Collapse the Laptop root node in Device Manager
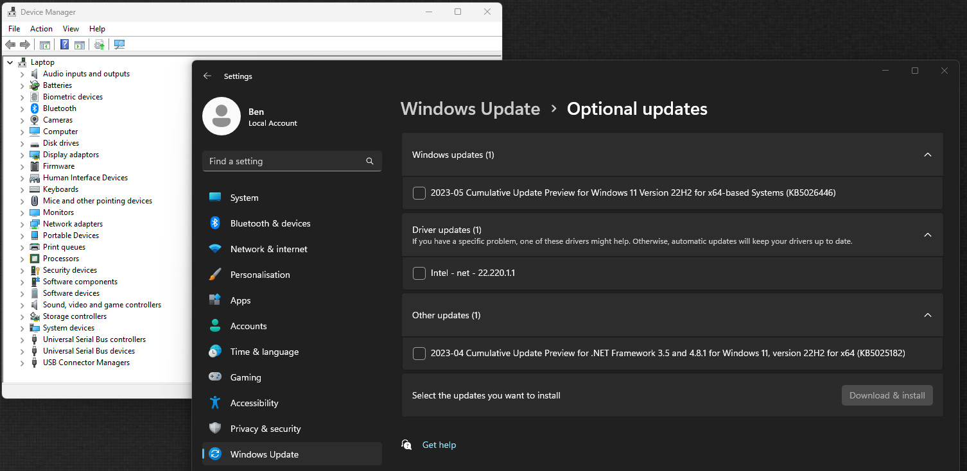Viewport: 967px width, 471px height. tap(10, 62)
